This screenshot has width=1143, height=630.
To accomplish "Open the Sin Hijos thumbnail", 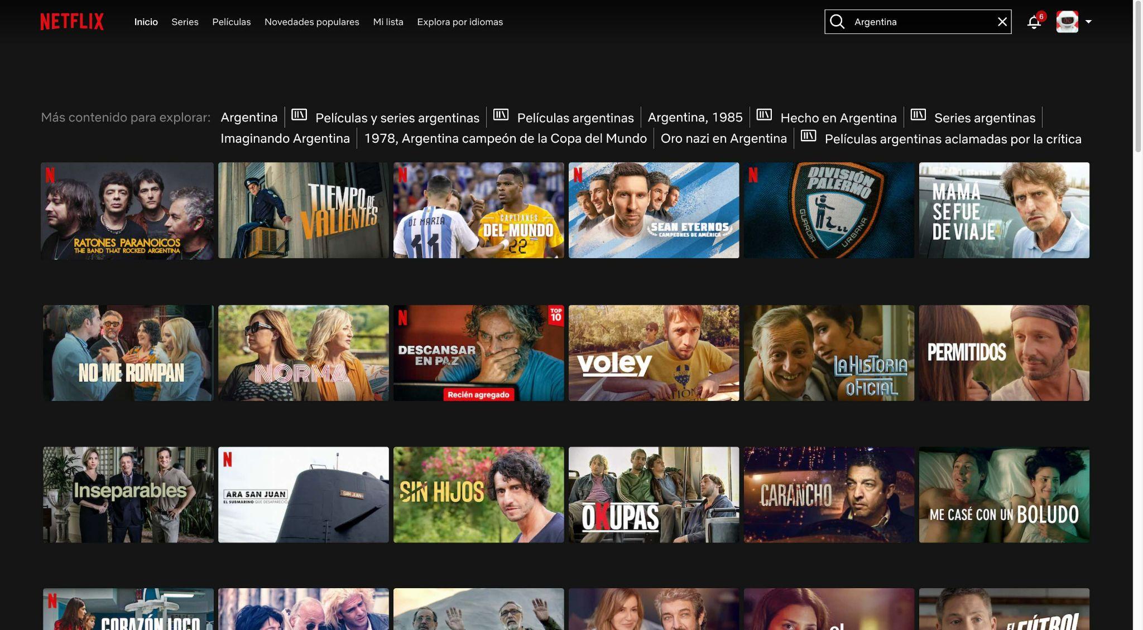I will [479, 495].
